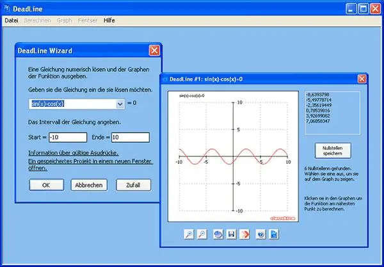This screenshot has width=384, height=267.
Task: Open help via the question mark icon
Action: coord(260,234)
